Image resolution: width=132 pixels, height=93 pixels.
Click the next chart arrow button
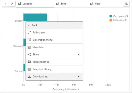12,4
